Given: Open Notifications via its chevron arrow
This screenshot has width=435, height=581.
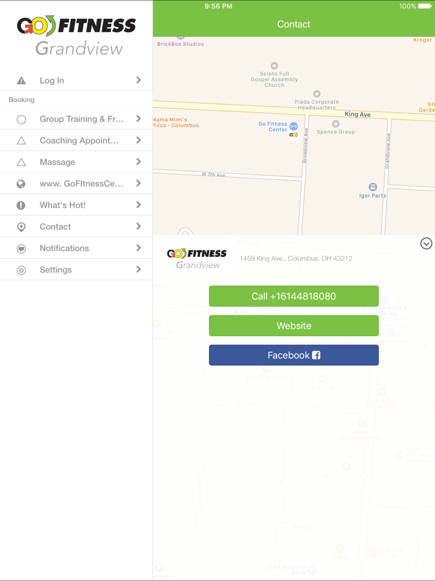Looking at the screenshot, I should pyautogui.click(x=138, y=248).
